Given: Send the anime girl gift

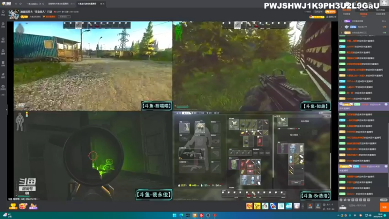Looking at the screenshot, I should click(x=265, y=206).
